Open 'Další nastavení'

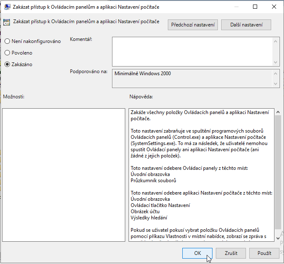(x=246, y=25)
